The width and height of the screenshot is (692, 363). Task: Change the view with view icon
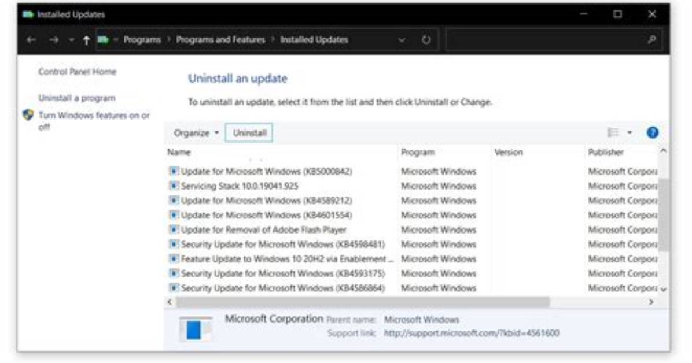[613, 132]
